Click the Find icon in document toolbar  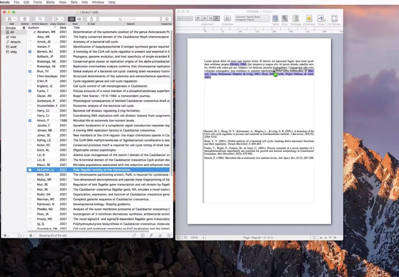[285, 19]
